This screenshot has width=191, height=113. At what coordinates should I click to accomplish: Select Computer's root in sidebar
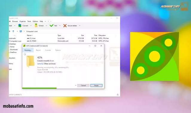coord(16,41)
